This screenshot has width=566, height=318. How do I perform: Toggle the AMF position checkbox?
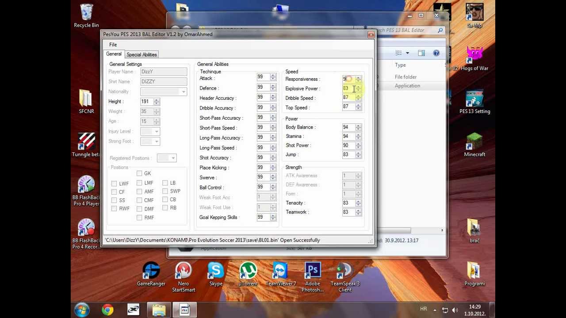[139, 192]
